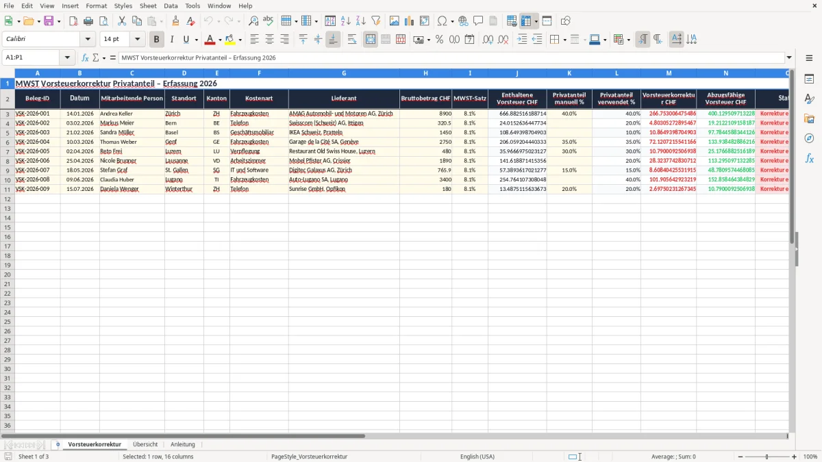Toggle Center Horizontally alignment
The image size is (822, 462).
269,40
